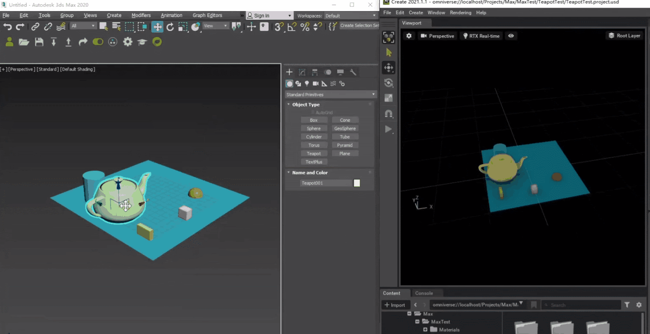The image size is (650, 334).
Task: Click the Teapot001 name field
Action: pyautogui.click(x=326, y=183)
